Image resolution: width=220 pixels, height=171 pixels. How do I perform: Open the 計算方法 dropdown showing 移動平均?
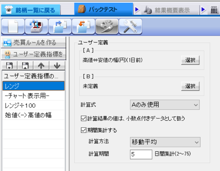[x=165, y=142]
